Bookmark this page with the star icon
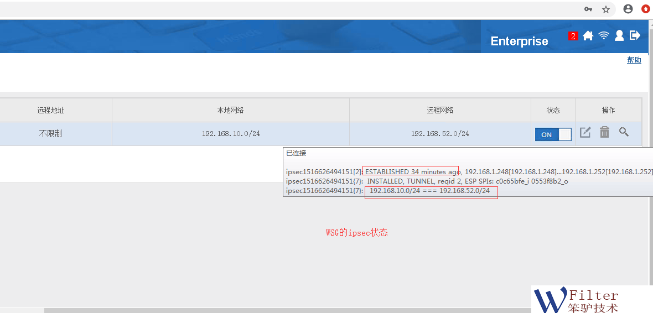The height and width of the screenshot is (313, 653). [606, 9]
